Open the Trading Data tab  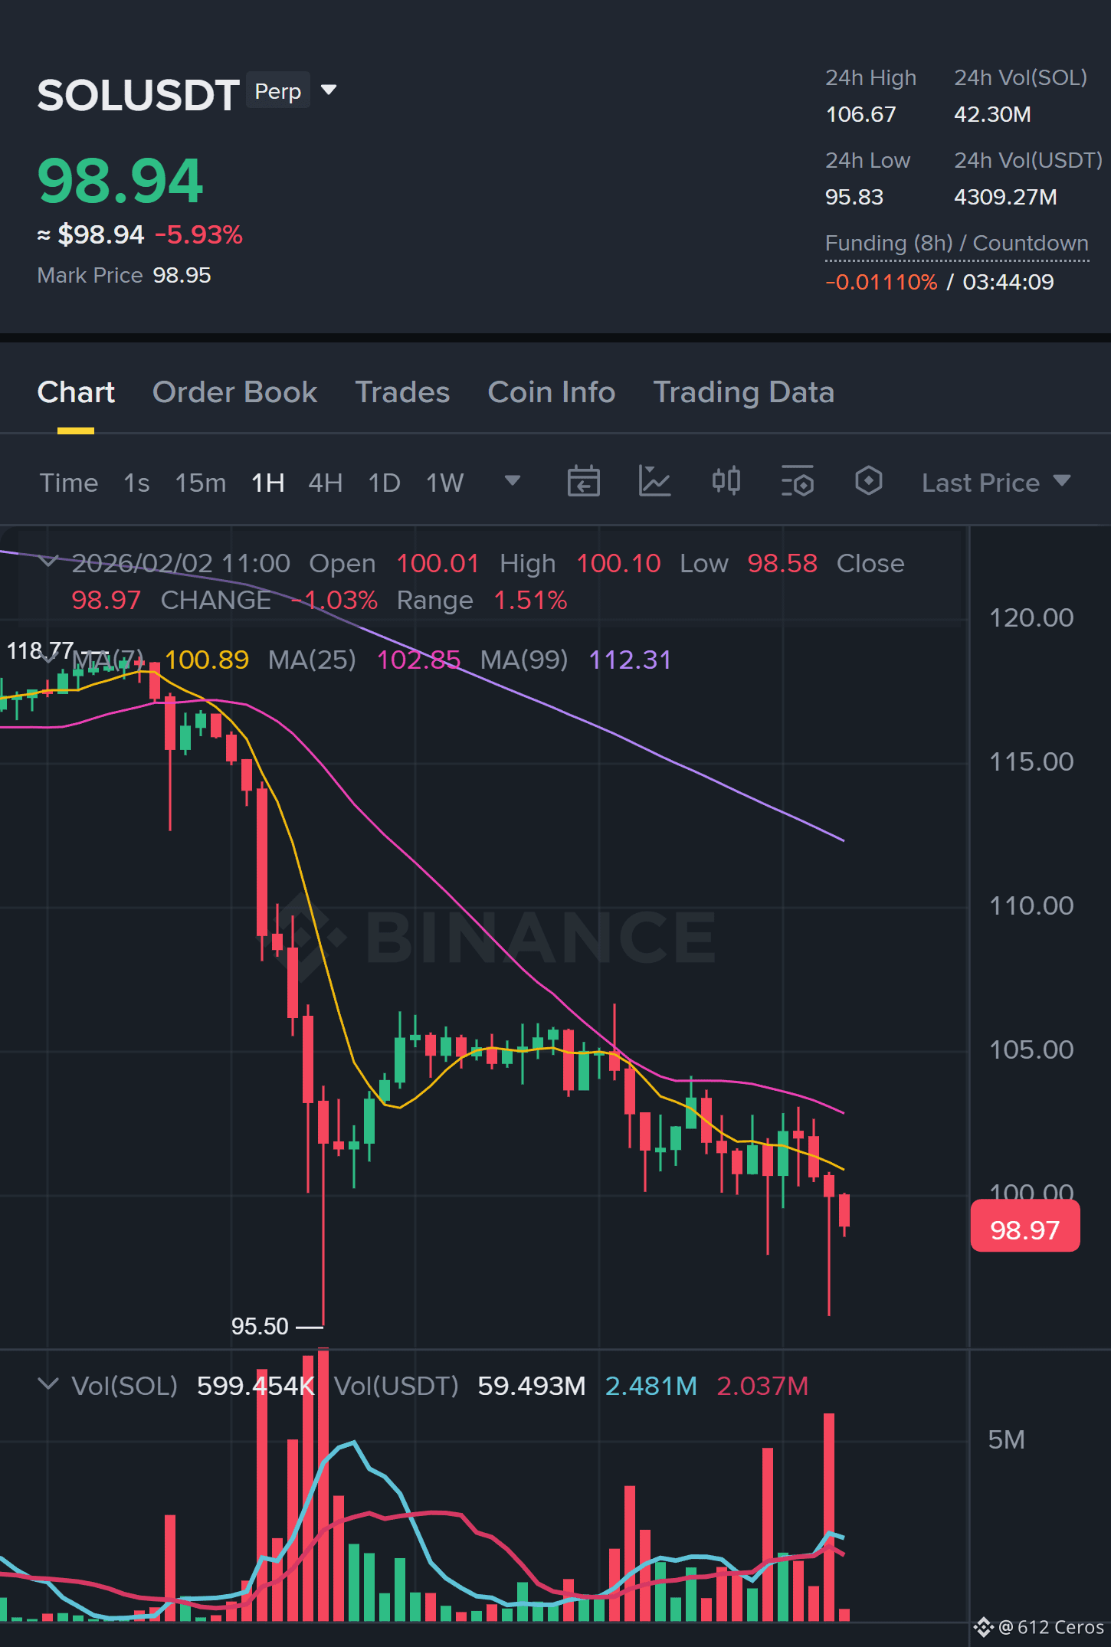[x=743, y=392]
